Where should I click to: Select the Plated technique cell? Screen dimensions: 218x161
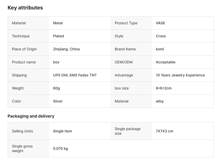pyautogui.click(x=58, y=36)
